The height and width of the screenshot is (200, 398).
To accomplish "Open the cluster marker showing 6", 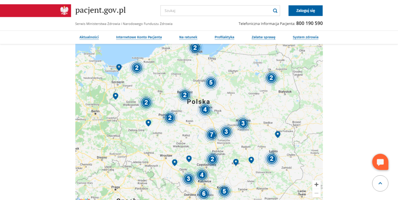I will [x=204, y=193].
